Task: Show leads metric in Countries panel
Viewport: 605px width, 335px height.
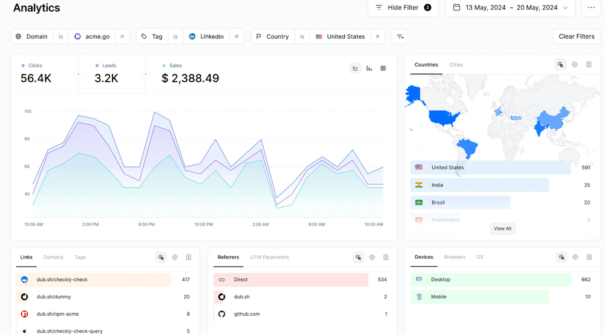Action: coord(575,65)
